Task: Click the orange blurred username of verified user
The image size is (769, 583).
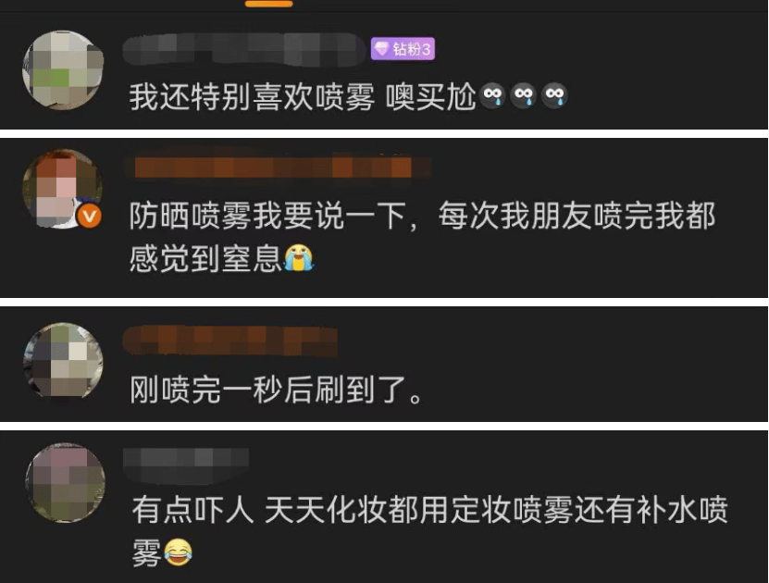Action: pos(277,167)
